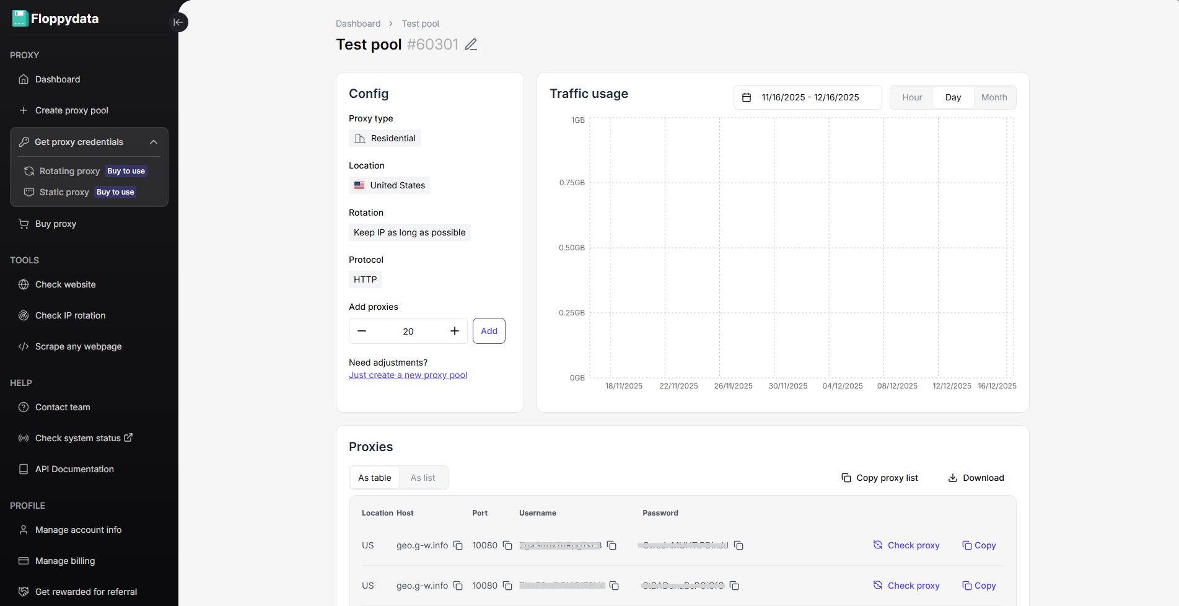
Task: Copy the password in the second proxy row
Action: (x=734, y=586)
